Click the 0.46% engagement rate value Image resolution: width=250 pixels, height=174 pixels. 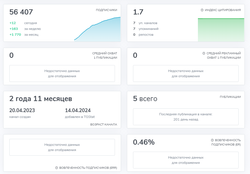pos(144,142)
